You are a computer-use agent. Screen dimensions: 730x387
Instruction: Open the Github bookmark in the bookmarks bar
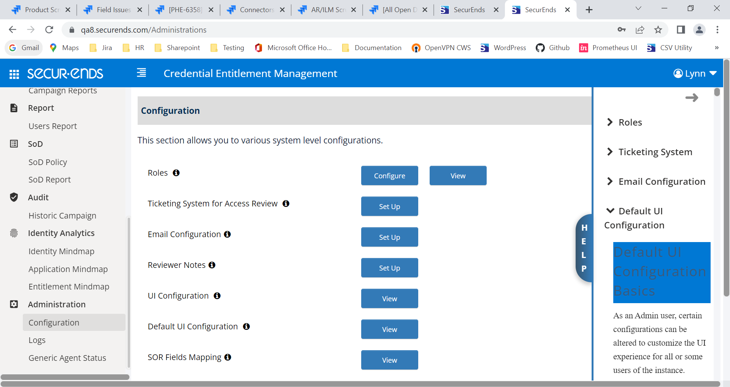(x=552, y=48)
